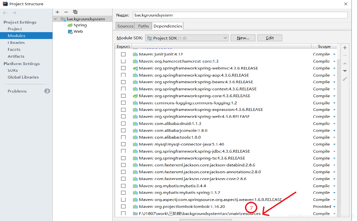The width and height of the screenshot is (357, 221).
Task: Click the IntelliJ logo in the title bar
Action: tap(5, 4)
